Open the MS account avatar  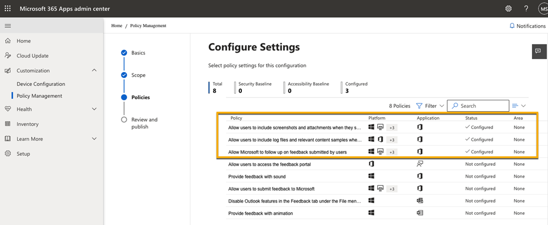pyautogui.click(x=543, y=9)
